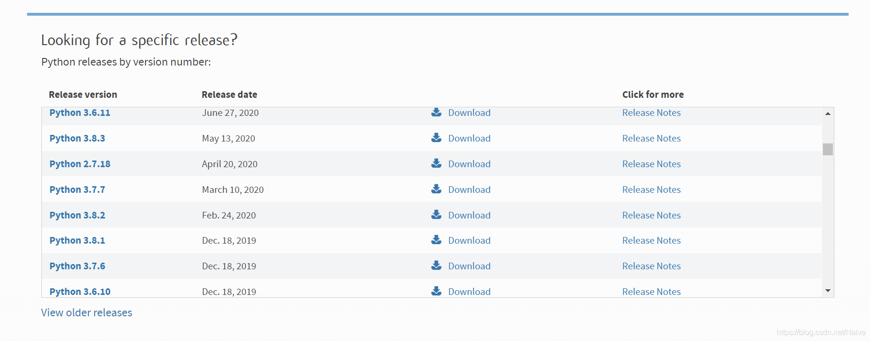Image resolution: width=870 pixels, height=341 pixels.
Task: Click Download text link for Python 3.7.7
Action: tap(469, 189)
